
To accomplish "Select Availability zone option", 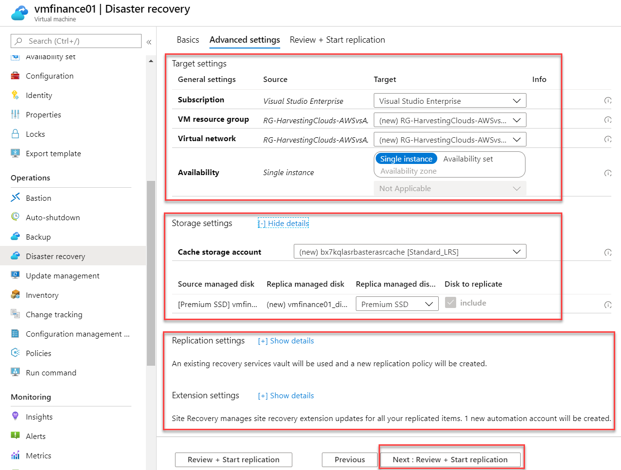I will (x=408, y=171).
